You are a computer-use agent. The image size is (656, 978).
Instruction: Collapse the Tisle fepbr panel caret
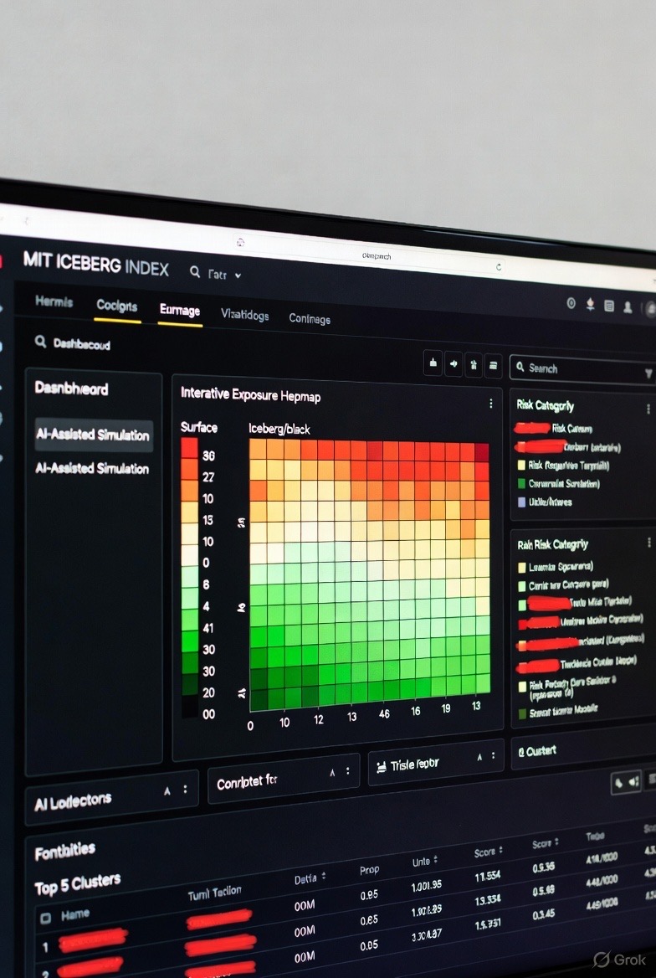coord(479,757)
